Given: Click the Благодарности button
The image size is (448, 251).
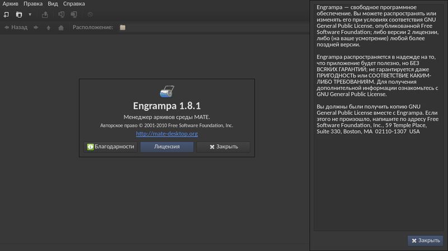Looking at the screenshot, I should click(110, 146).
